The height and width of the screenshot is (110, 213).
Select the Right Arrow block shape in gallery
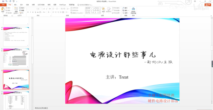(x=96, y=10)
